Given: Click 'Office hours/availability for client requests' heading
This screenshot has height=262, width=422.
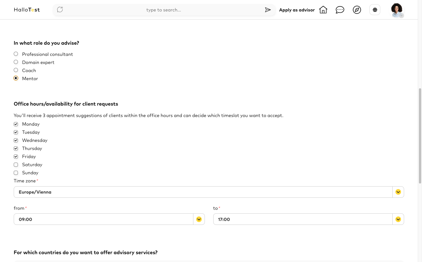Looking at the screenshot, I should [x=66, y=104].
